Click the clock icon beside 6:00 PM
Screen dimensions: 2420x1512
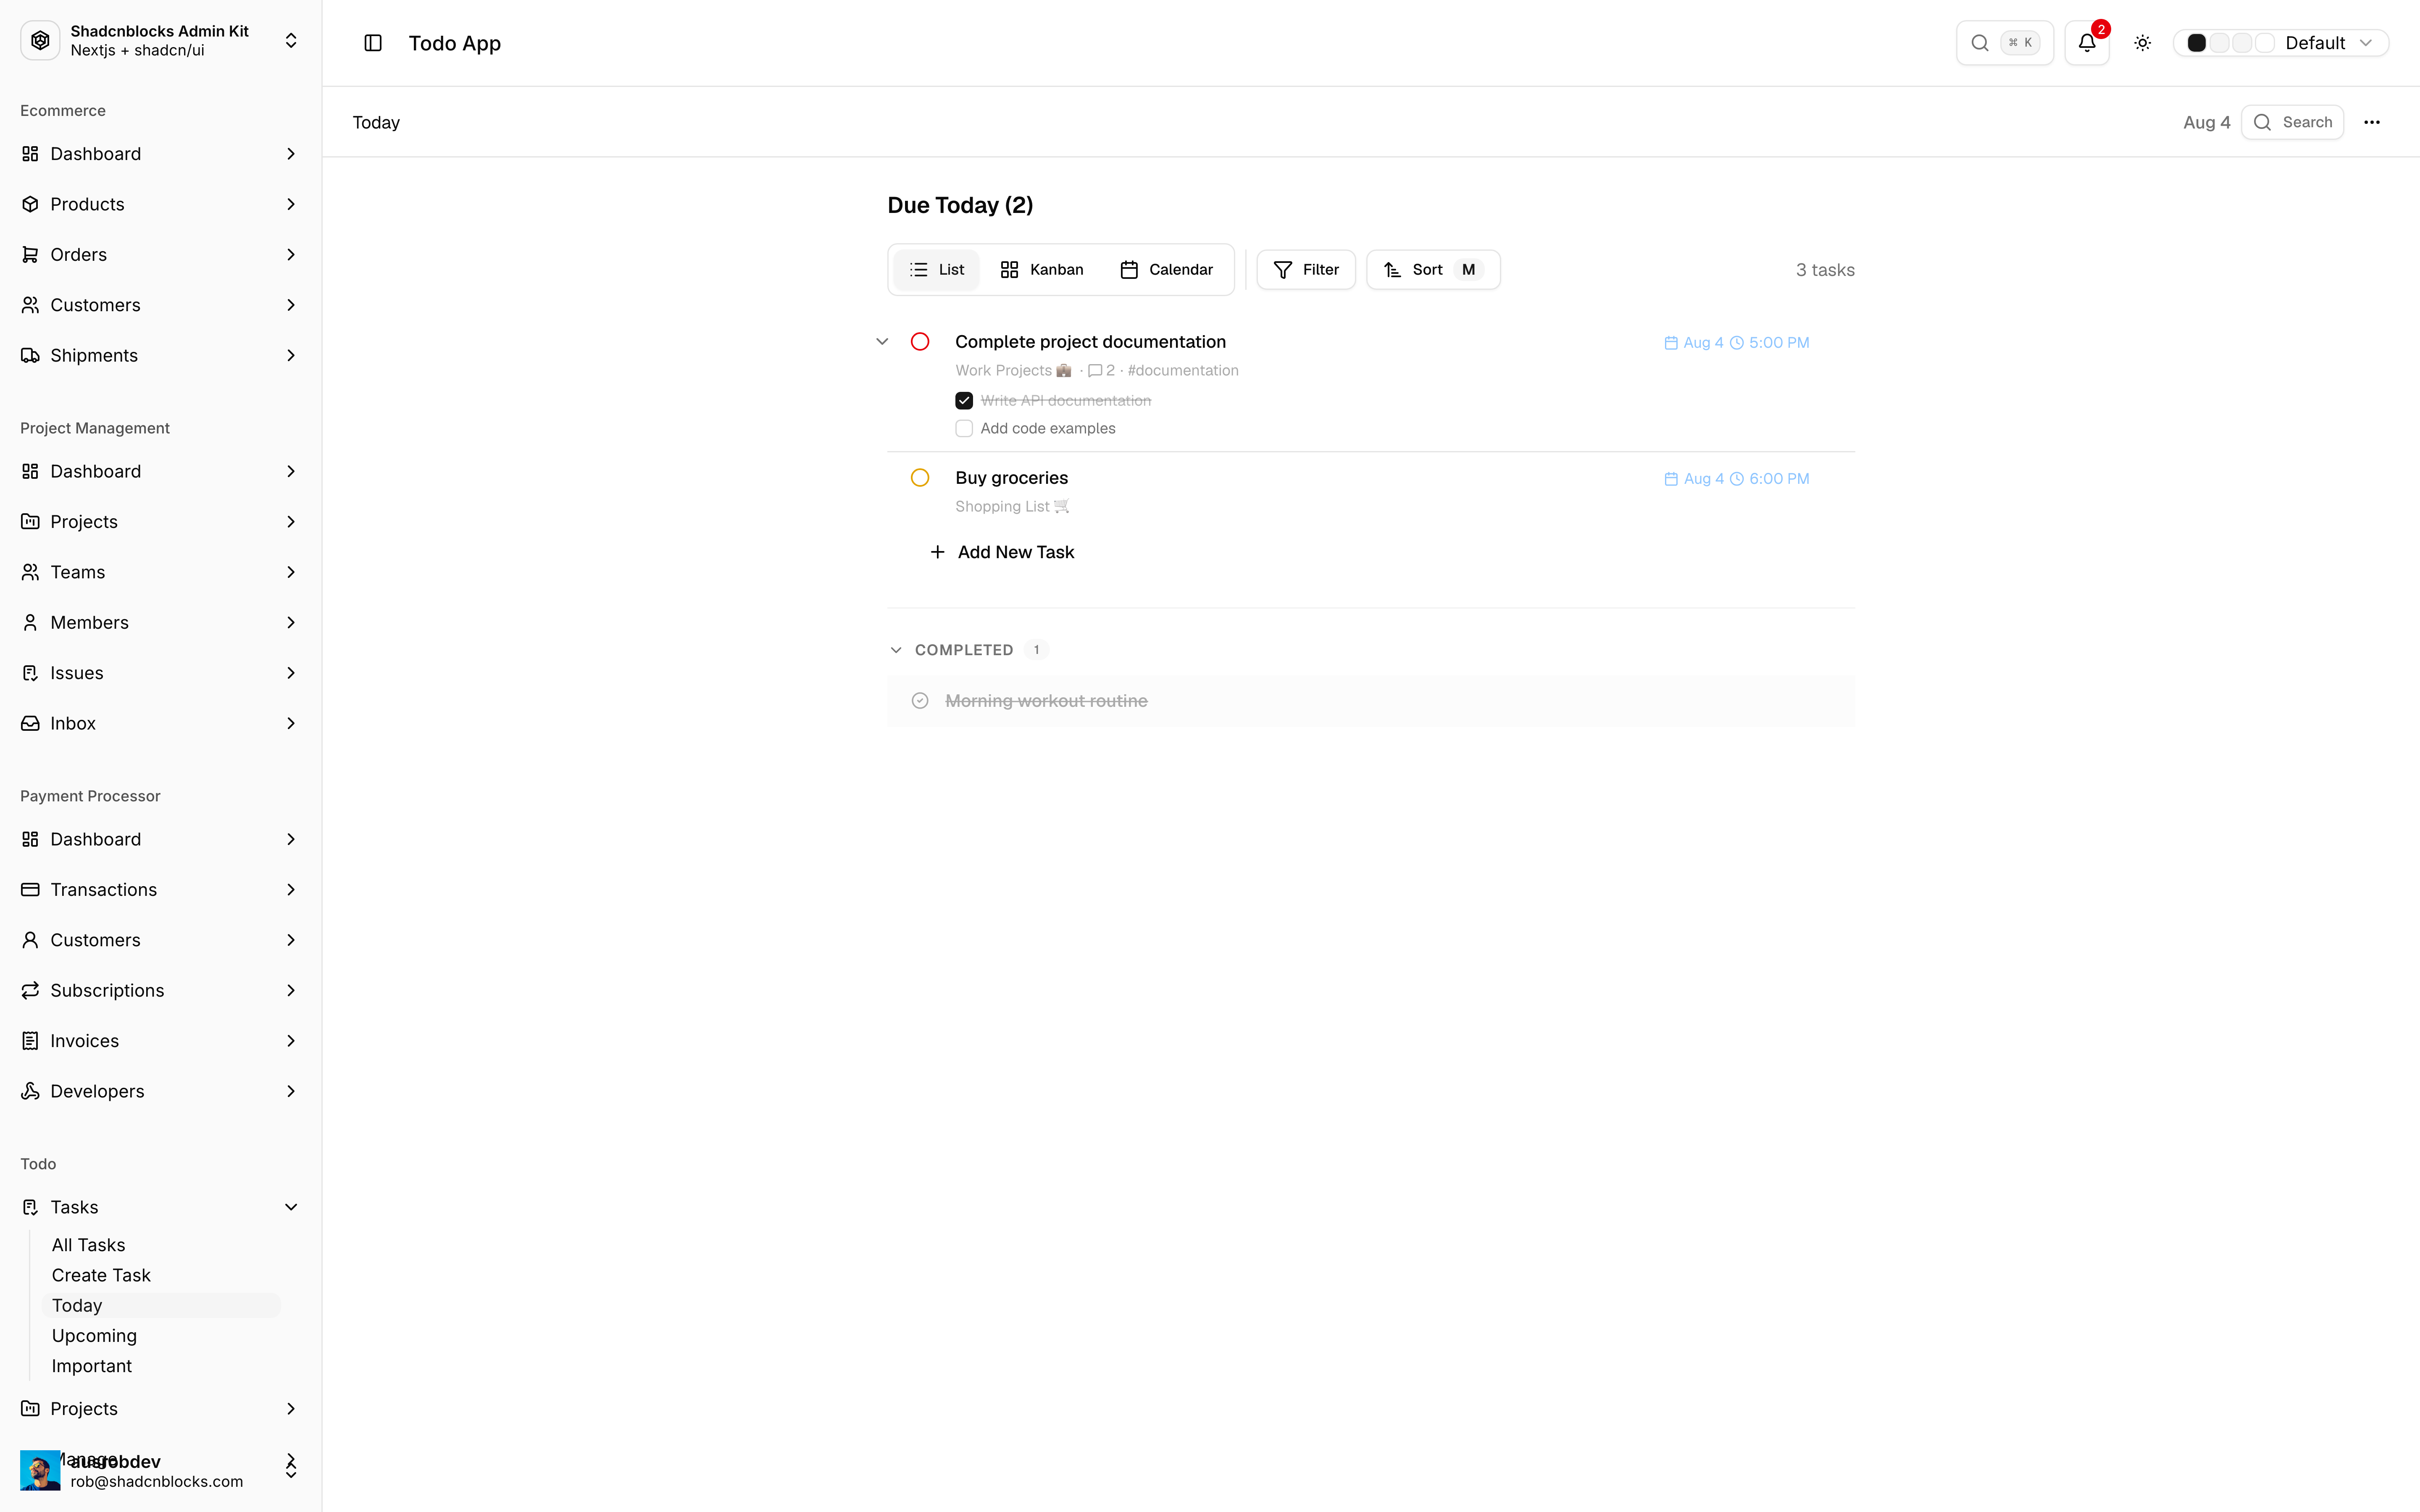pyautogui.click(x=1737, y=479)
